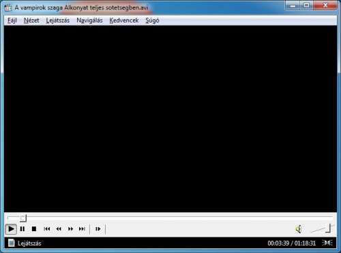
Task: Click the time display 00:03:39 / 01:18:31
Action: (x=292, y=243)
